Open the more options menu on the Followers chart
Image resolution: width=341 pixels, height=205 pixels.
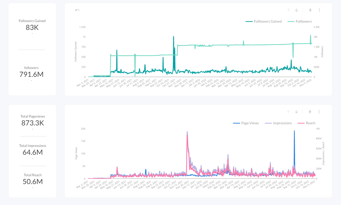point(319,10)
